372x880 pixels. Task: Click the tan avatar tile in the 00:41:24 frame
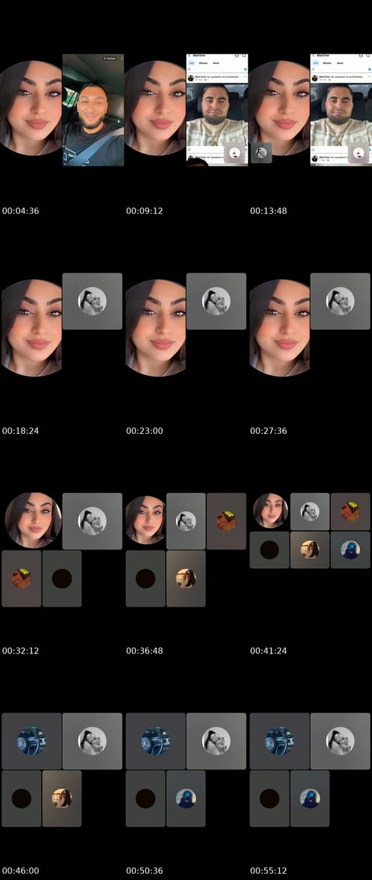[x=310, y=549]
